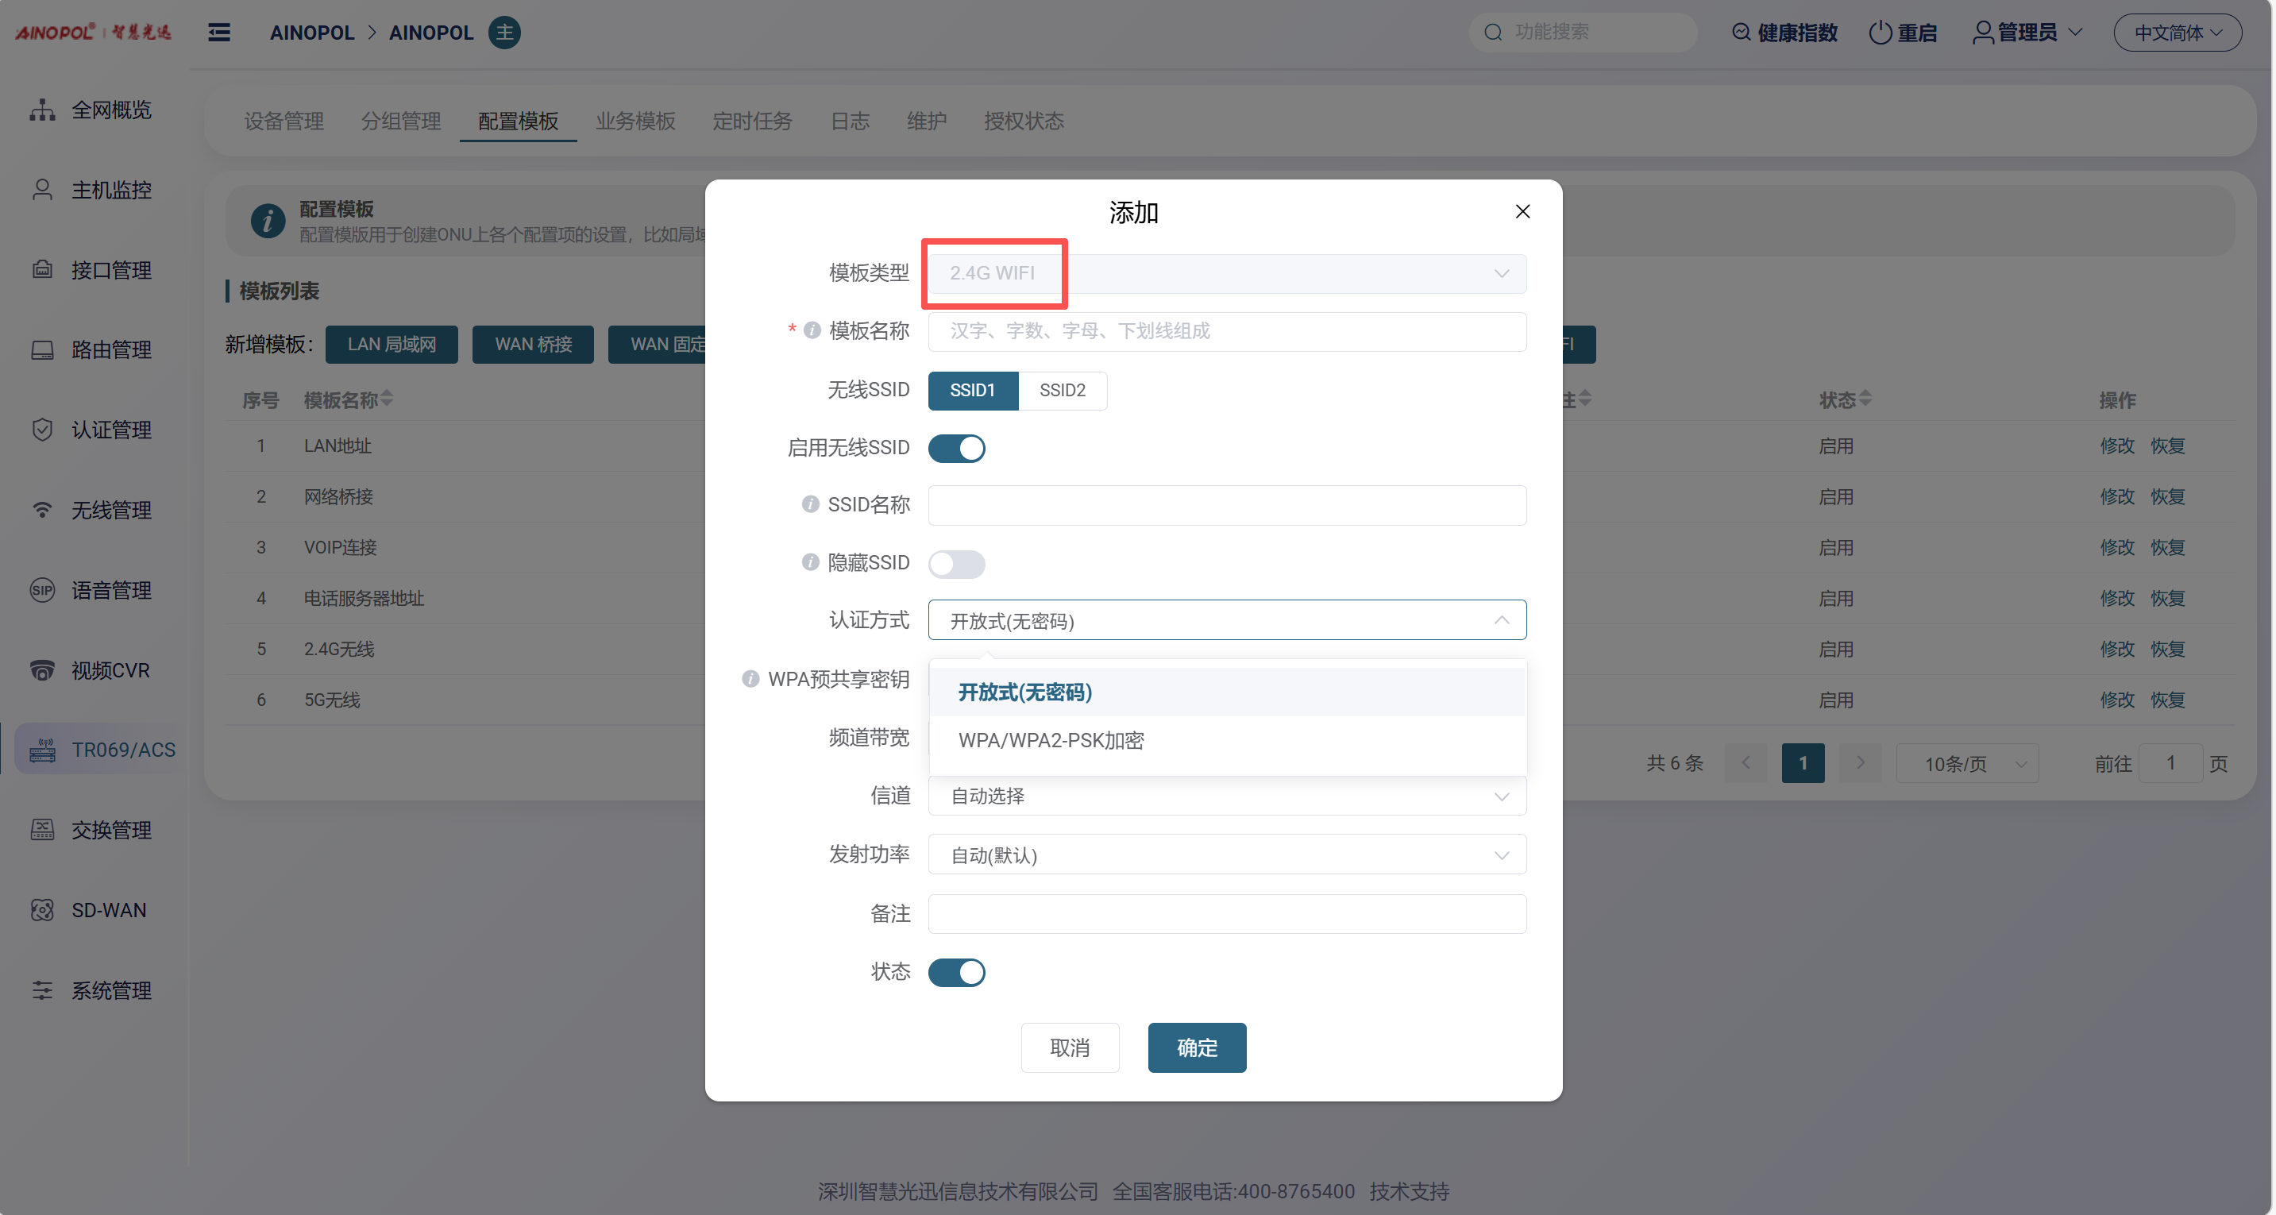Toggle the status switch in dialog
Image resolution: width=2276 pixels, height=1215 pixels.
956,972
